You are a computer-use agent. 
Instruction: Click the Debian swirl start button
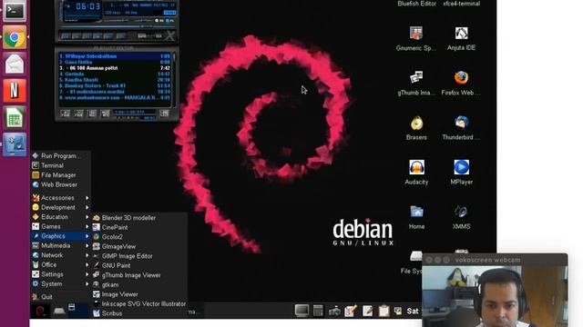pos(40,311)
